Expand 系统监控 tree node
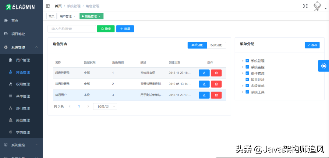This screenshot has width=329, height=158. point(243,67)
